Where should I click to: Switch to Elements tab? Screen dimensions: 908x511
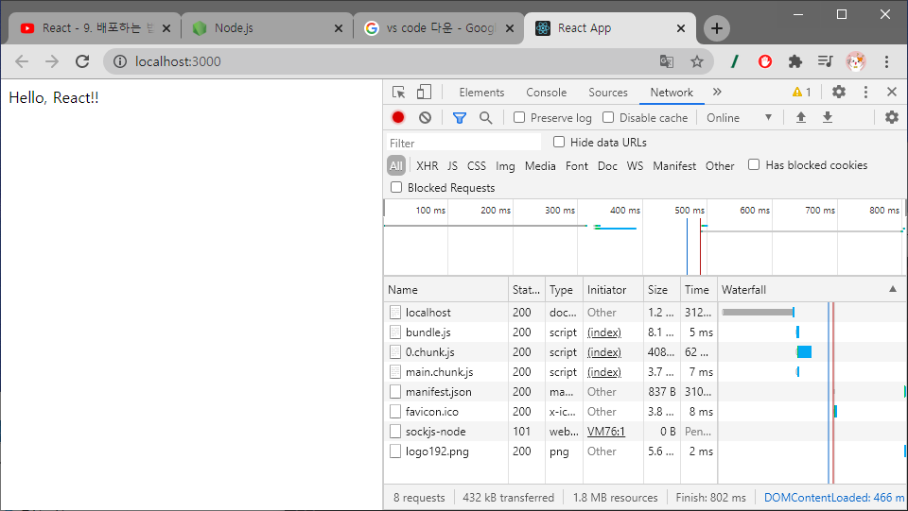[481, 93]
